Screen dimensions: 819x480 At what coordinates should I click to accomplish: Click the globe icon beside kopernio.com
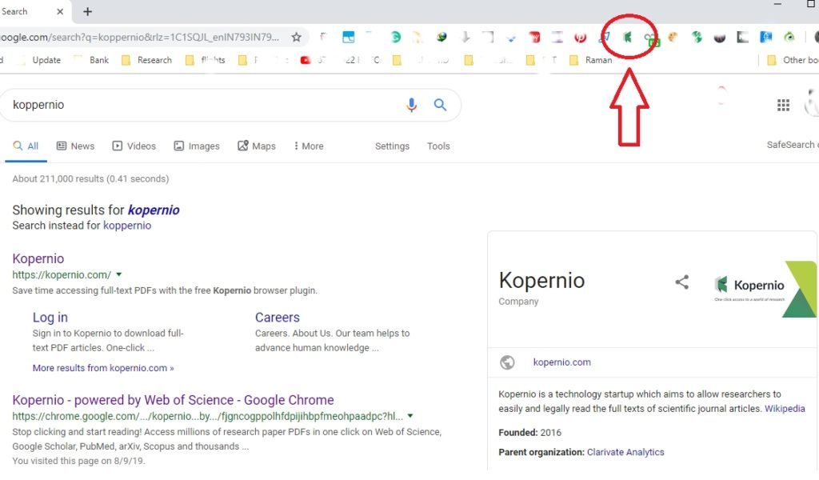[507, 362]
